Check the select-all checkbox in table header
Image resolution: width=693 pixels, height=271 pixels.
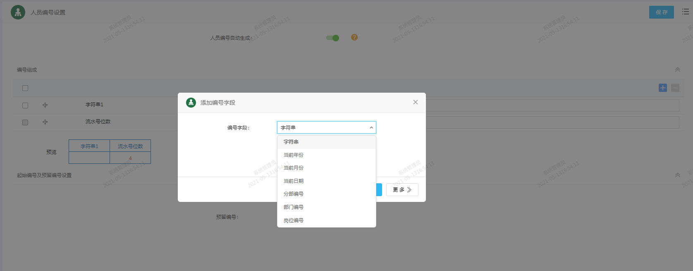click(x=25, y=88)
